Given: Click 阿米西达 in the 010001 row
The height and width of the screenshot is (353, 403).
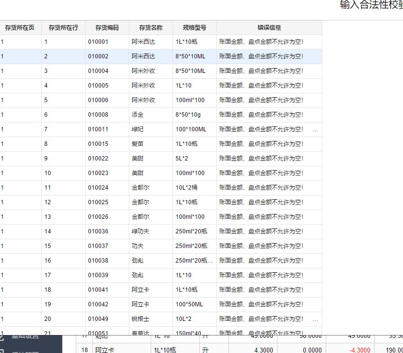Looking at the screenshot, I should (143, 42).
